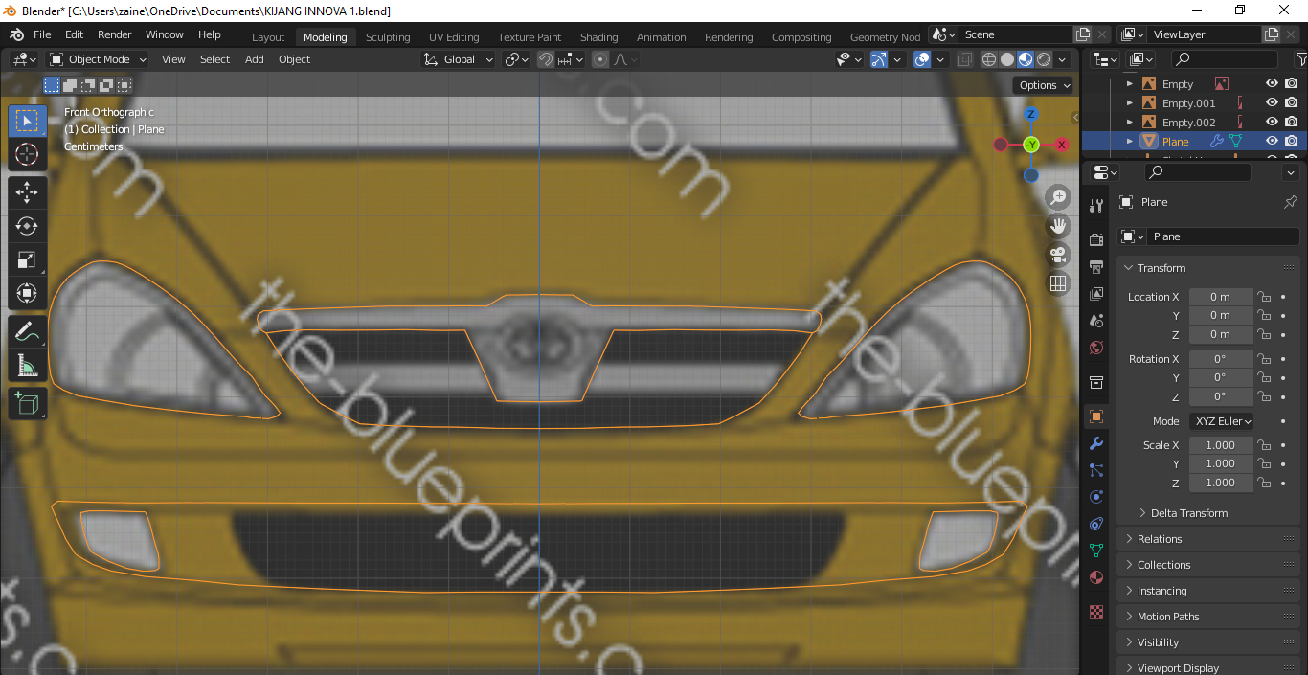This screenshot has height=675, width=1308.
Task: Open the pivot point dropdown
Action: pyautogui.click(x=517, y=59)
